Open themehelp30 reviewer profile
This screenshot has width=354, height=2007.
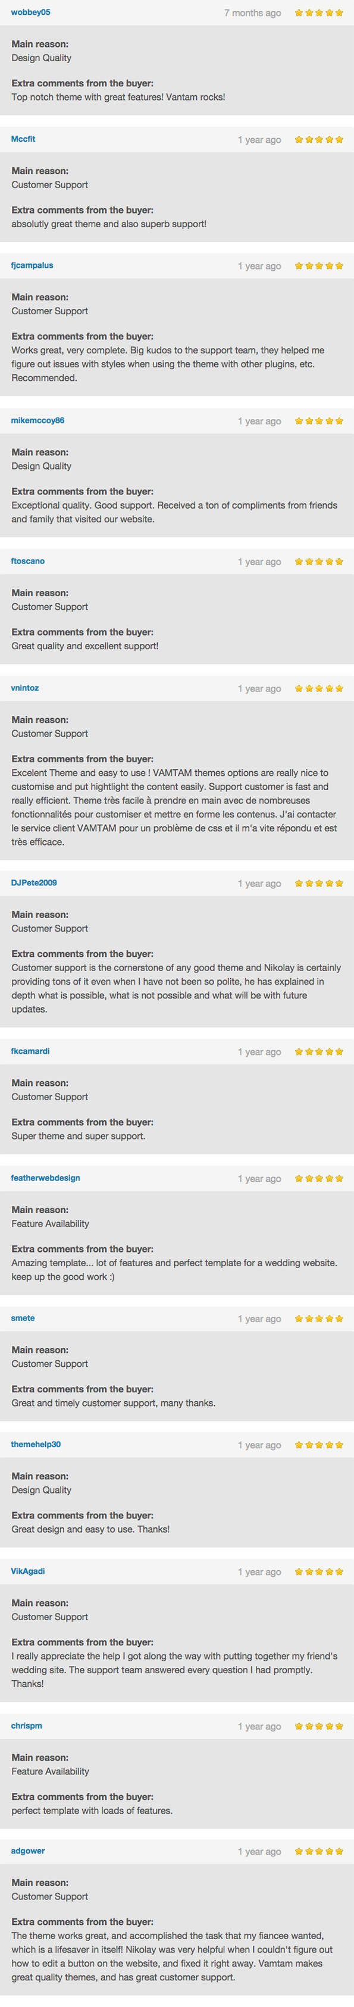point(35,1445)
